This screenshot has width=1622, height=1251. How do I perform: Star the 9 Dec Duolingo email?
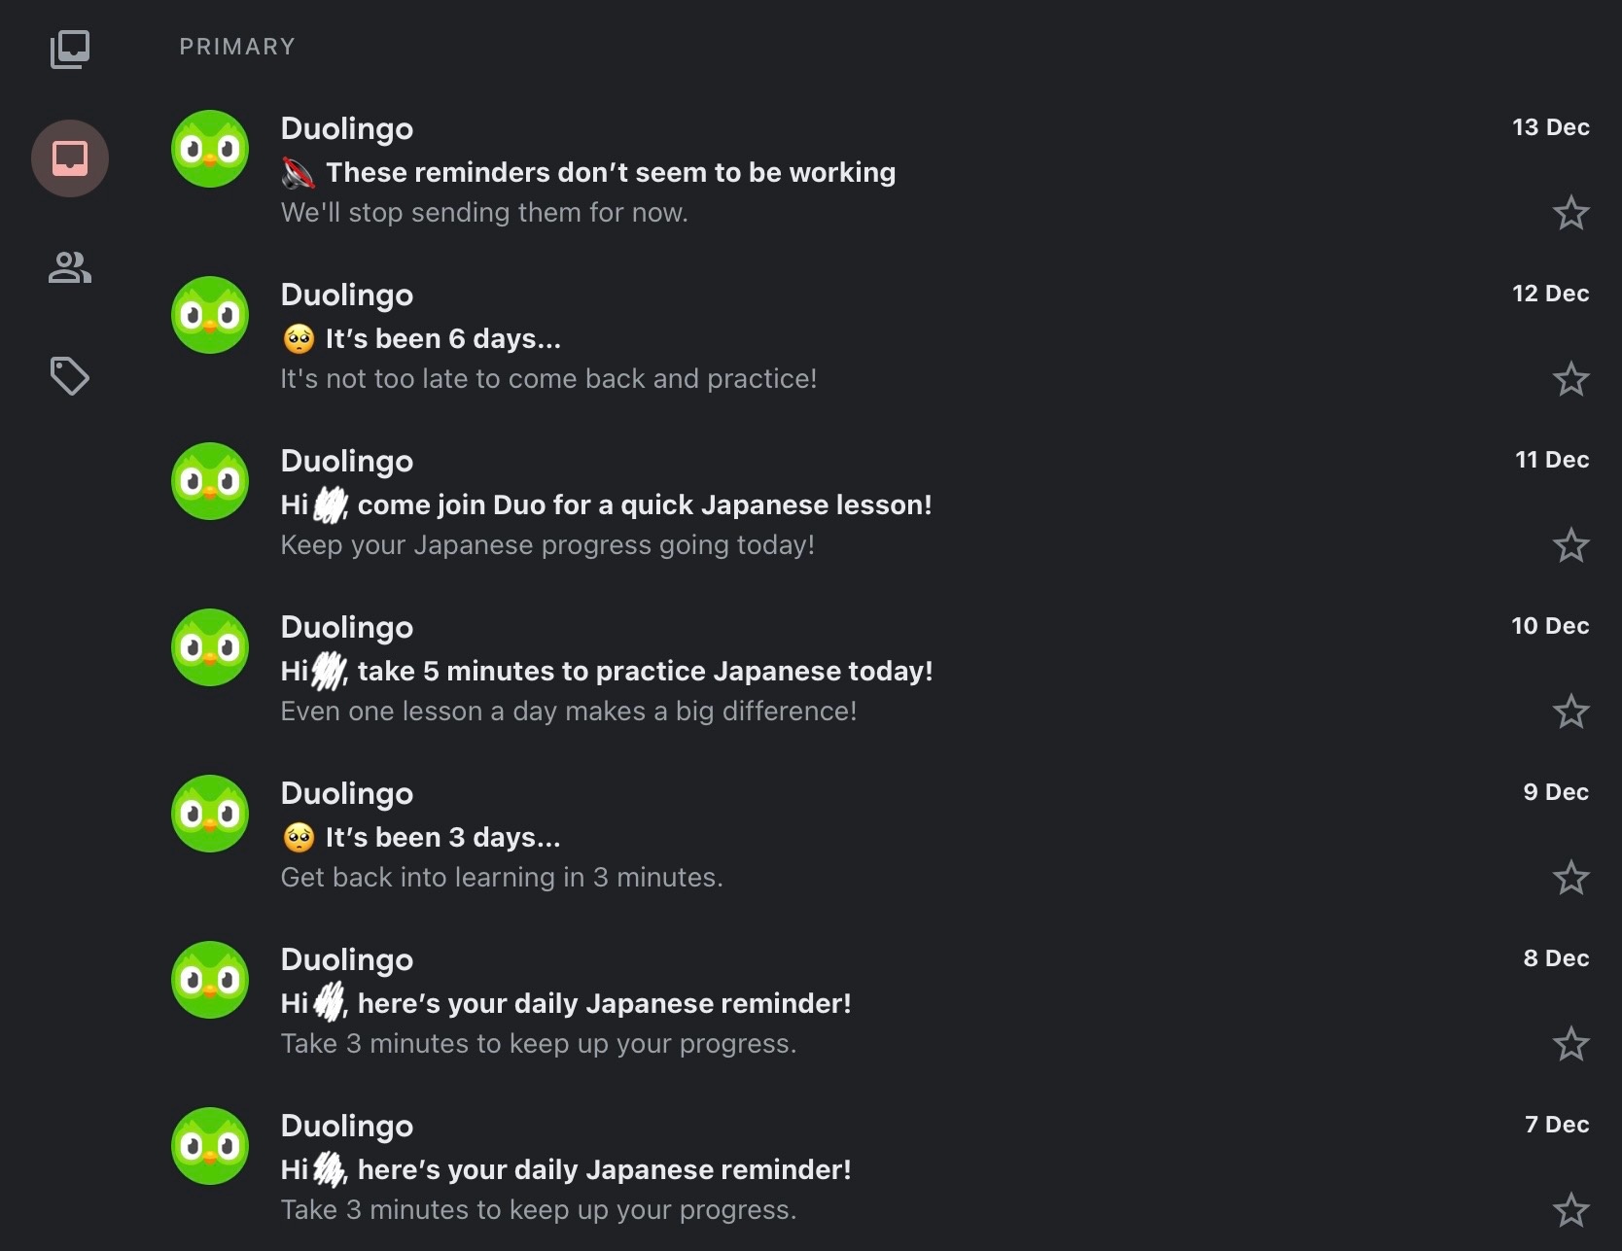point(1570,878)
